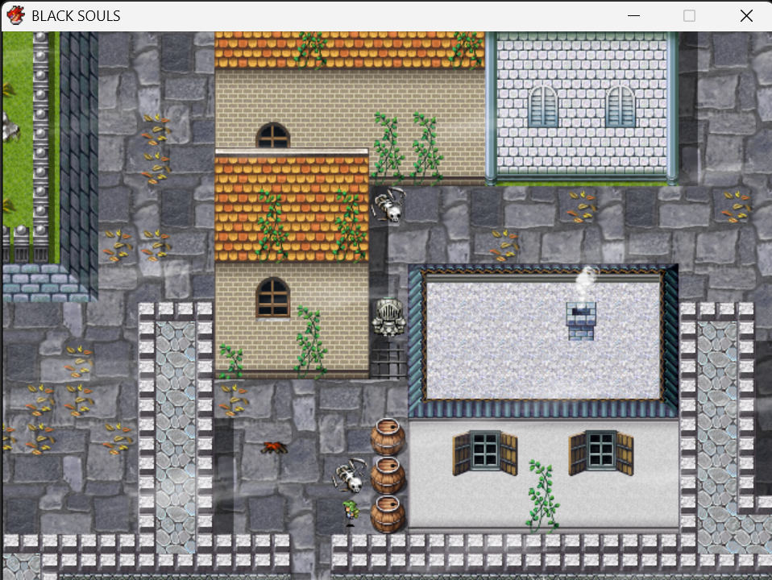772x580 pixels.
Task: Click the skeleton beside the barrels
Action: point(350,475)
